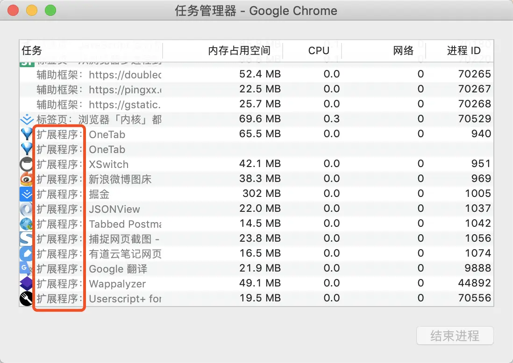Click process ID 44892
Viewport: 513px width, 363px height.
coord(475,283)
